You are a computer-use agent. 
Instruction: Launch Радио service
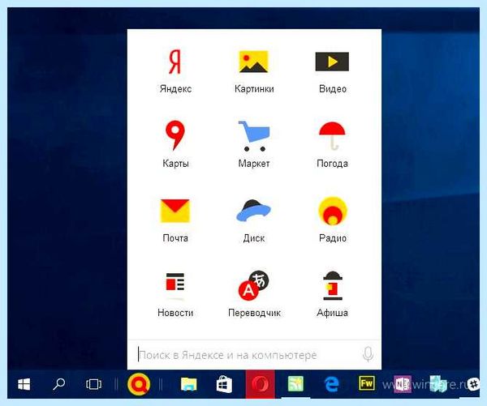coord(333,211)
